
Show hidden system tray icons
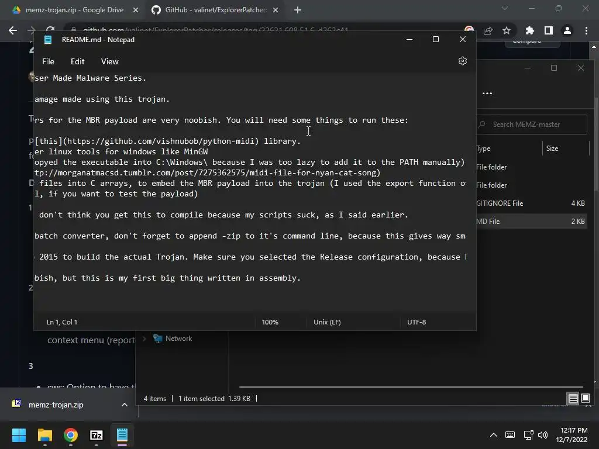[x=494, y=435]
